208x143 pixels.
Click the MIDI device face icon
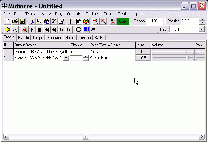[x=113, y=21]
